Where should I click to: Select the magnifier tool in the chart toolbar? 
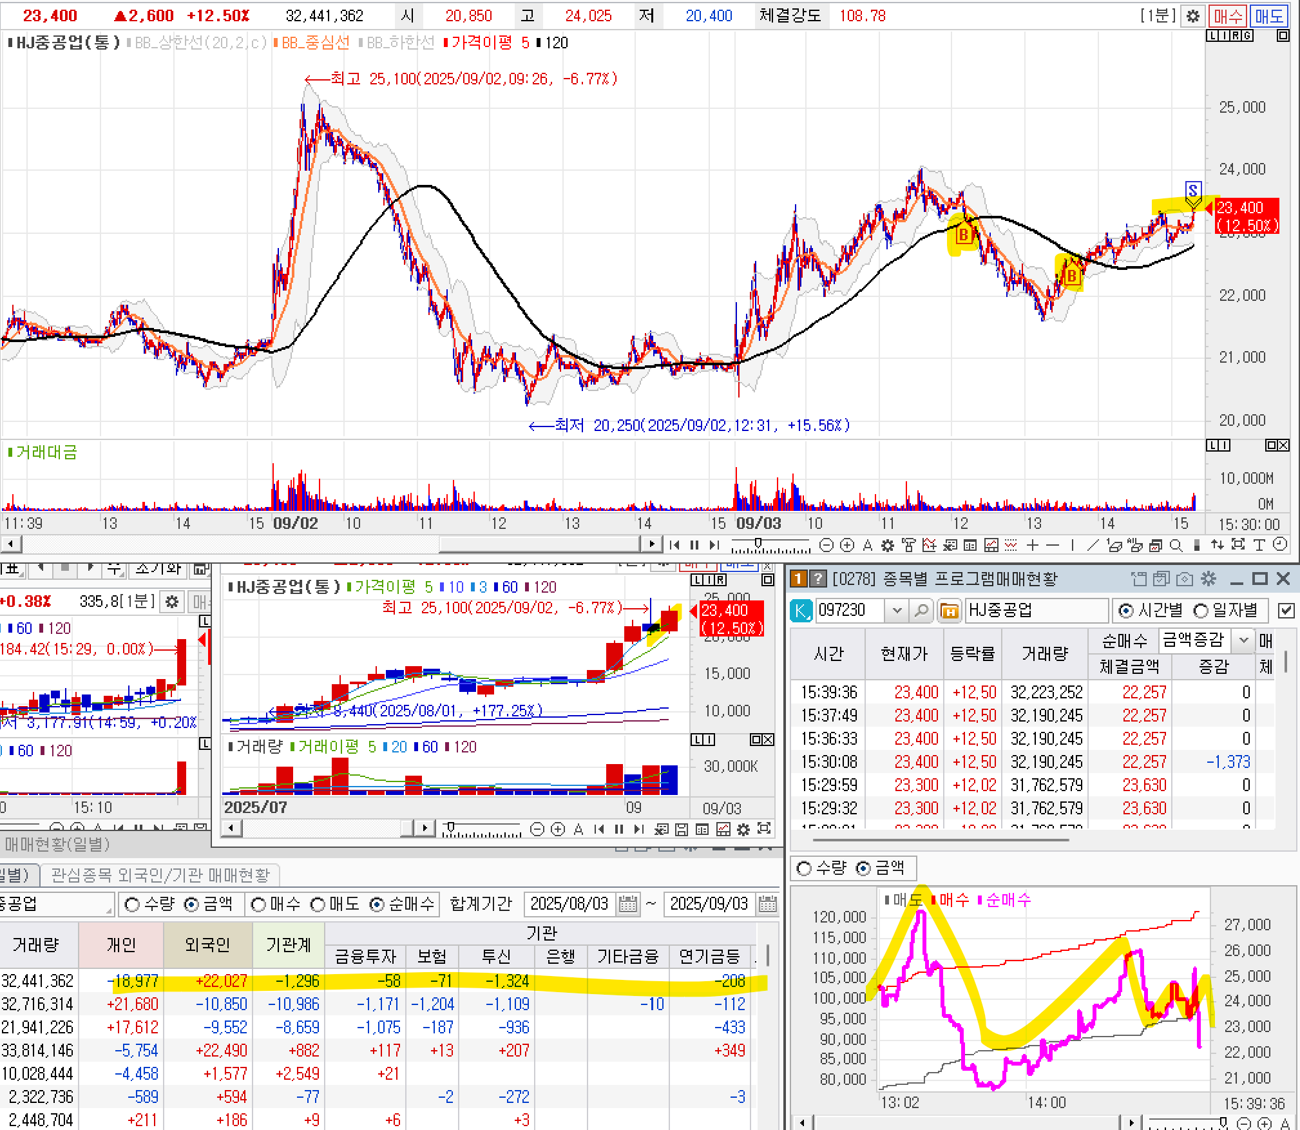pyautogui.click(x=1176, y=545)
